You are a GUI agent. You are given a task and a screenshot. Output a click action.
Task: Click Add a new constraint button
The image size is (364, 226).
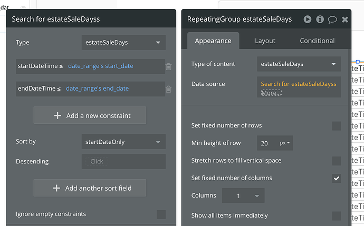point(90,115)
